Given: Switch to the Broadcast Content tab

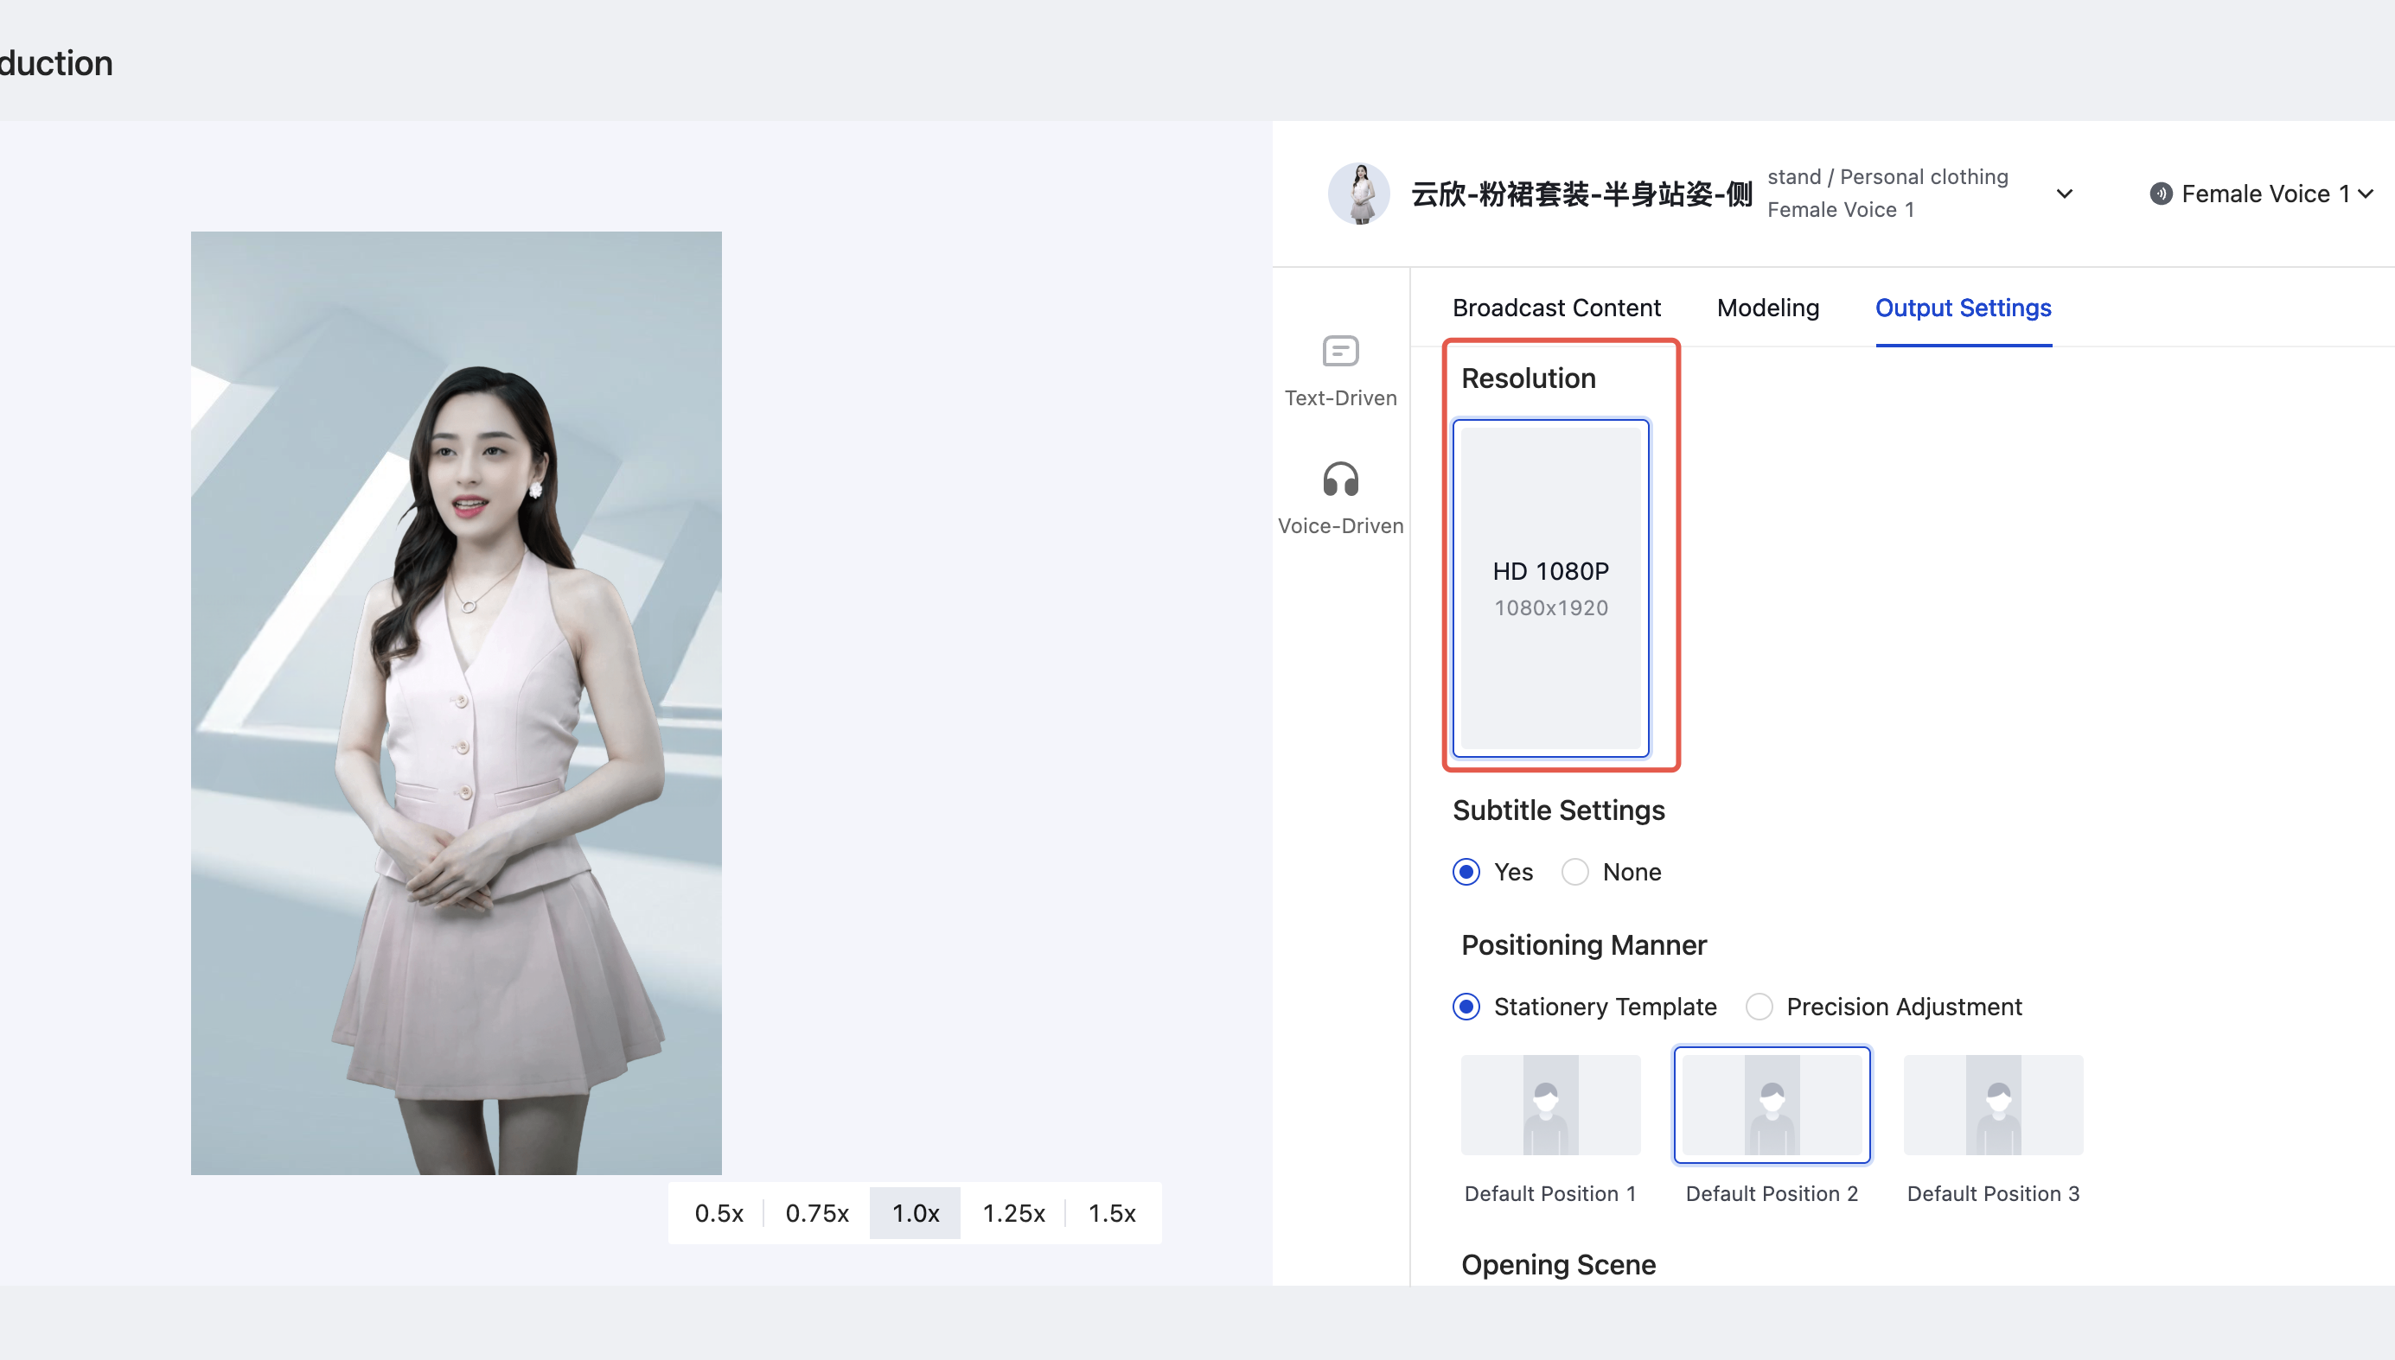Looking at the screenshot, I should tap(1555, 308).
